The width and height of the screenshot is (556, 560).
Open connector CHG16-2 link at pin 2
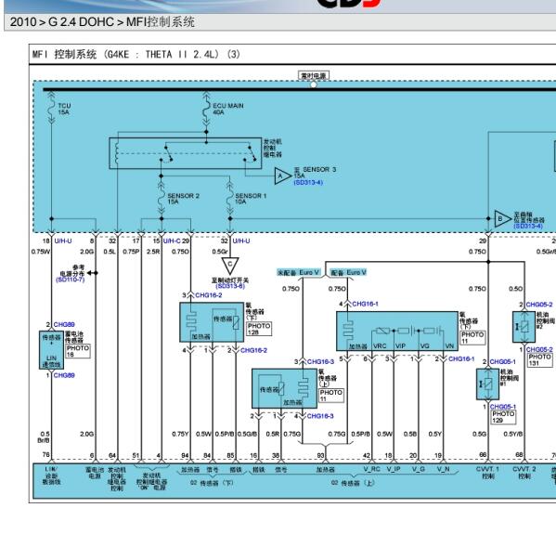pos(253,350)
